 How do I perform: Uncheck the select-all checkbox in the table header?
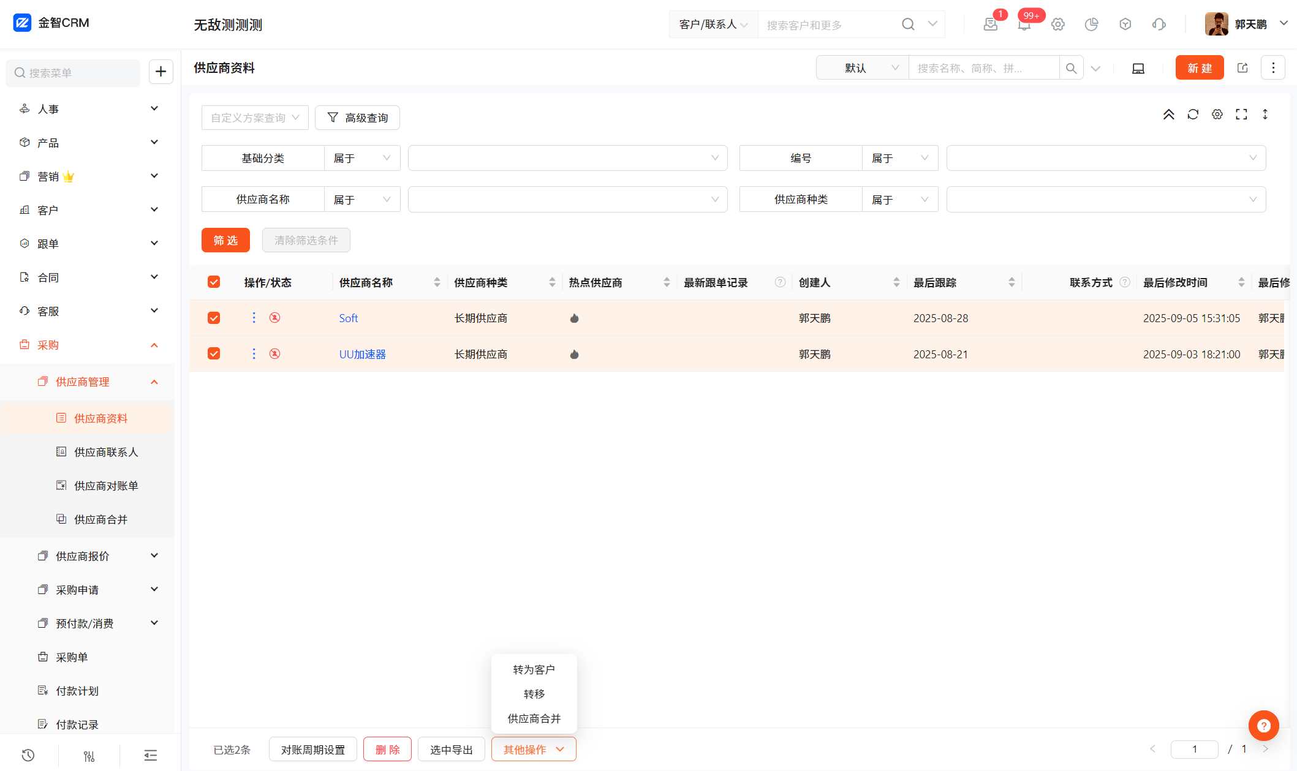point(214,282)
